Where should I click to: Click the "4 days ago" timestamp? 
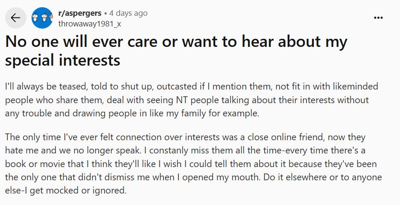pos(128,13)
